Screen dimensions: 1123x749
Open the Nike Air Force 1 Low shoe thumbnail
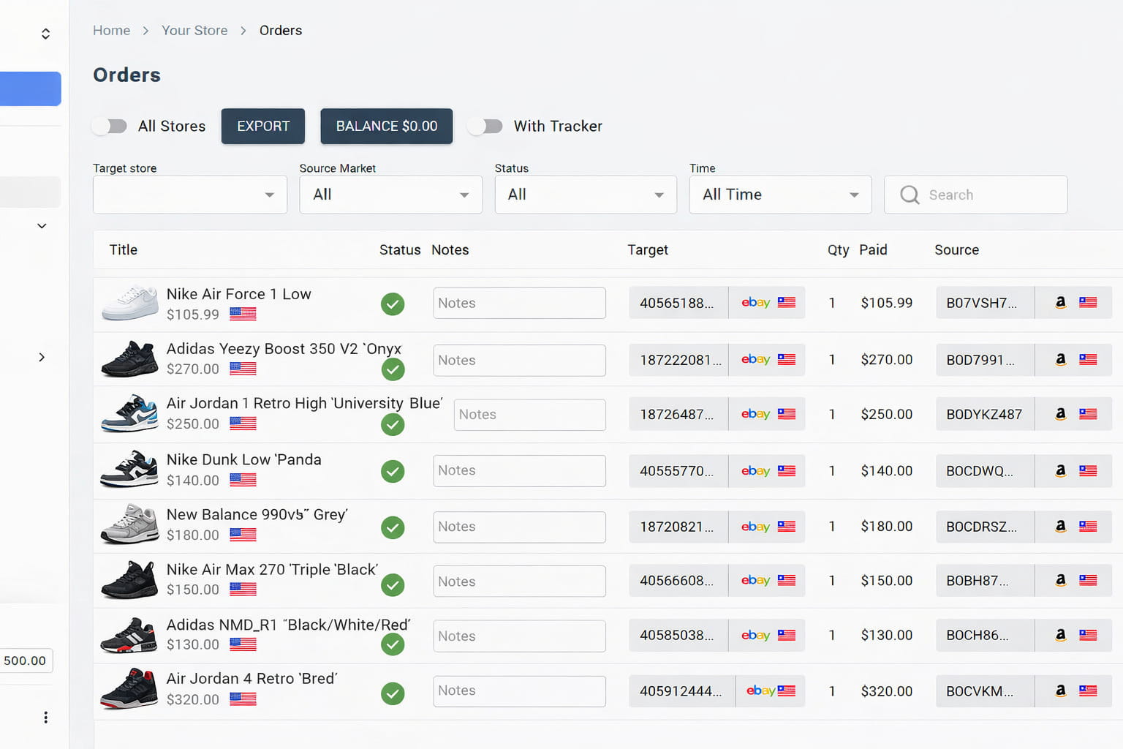(x=129, y=303)
